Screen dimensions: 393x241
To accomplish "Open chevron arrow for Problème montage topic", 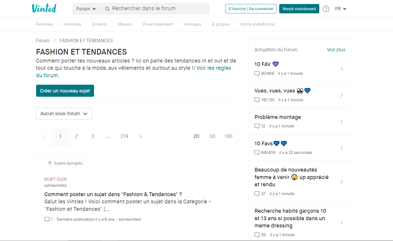I will (341, 122).
